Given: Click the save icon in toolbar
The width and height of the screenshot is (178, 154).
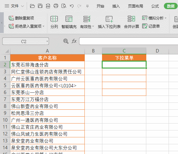Looking at the screenshot, I should (40, 6).
